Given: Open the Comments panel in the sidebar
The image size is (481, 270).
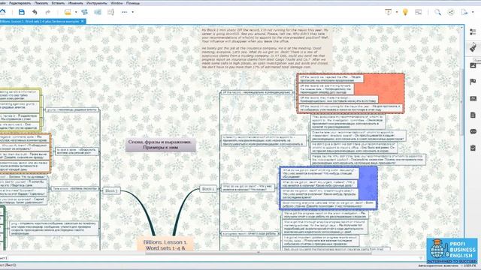Looking at the screenshot, I should click(x=473, y=131).
